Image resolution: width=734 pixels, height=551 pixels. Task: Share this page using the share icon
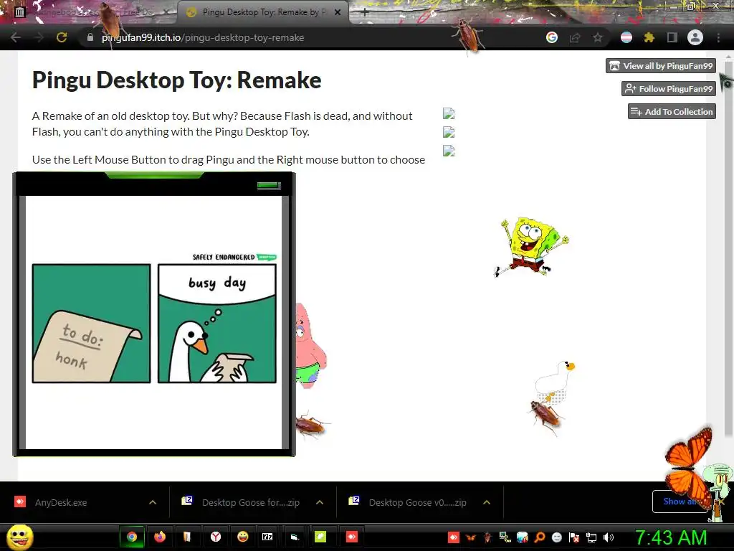(x=575, y=37)
